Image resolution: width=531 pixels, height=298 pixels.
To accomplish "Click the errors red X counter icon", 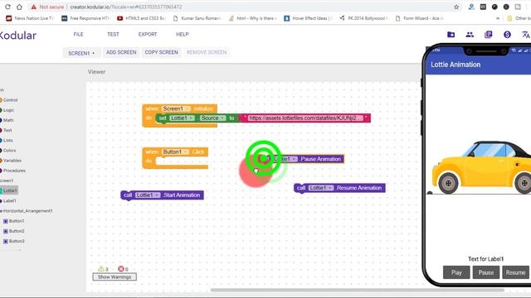I will [x=121, y=268].
